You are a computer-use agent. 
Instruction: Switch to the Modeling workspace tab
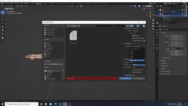coord(38,4)
